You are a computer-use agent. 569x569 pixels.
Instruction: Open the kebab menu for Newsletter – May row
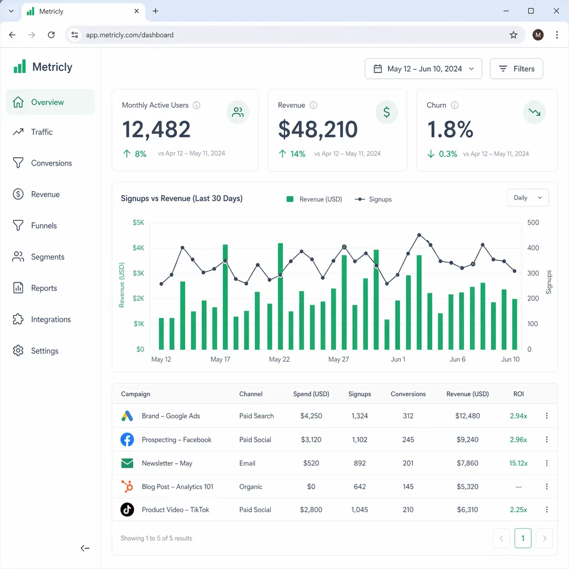(547, 463)
